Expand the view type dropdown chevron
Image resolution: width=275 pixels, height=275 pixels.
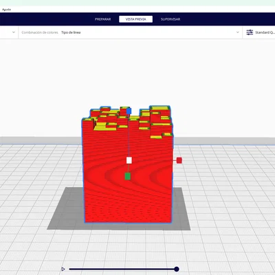(14, 32)
